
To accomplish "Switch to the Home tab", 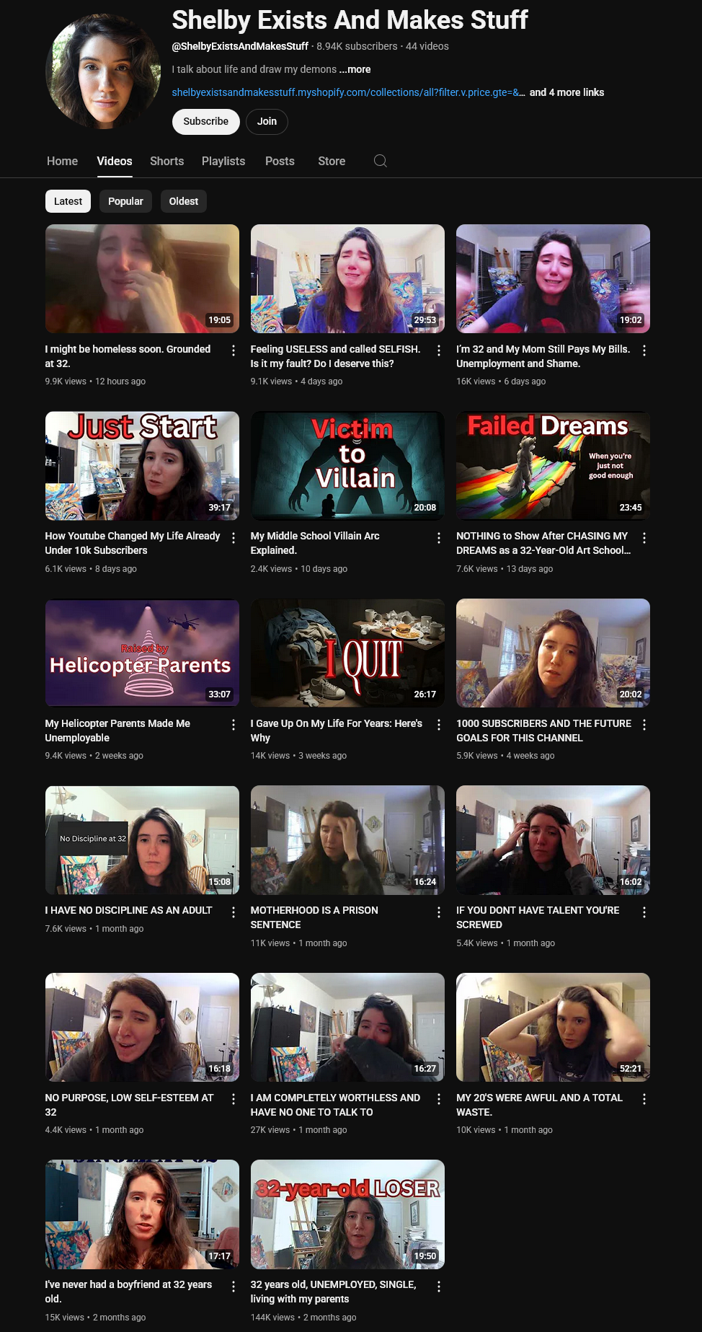I will click(62, 161).
